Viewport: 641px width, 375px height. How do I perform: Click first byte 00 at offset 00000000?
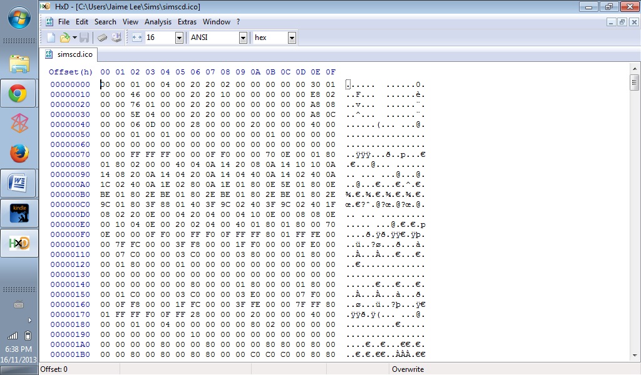click(x=105, y=84)
